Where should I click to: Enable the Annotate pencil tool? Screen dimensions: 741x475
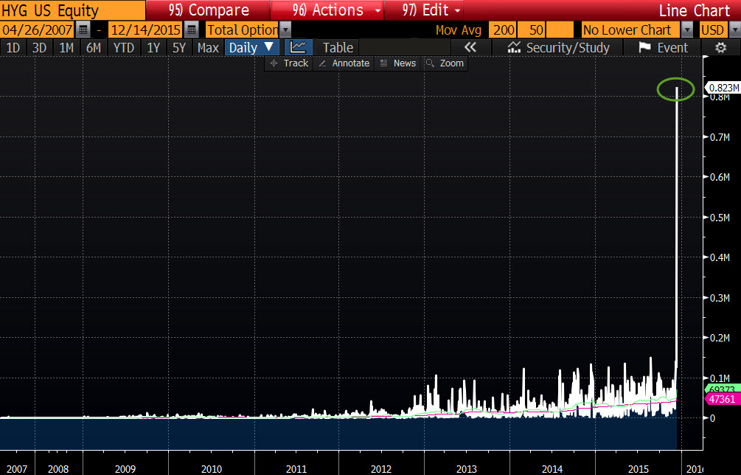pyautogui.click(x=343, y=63)
